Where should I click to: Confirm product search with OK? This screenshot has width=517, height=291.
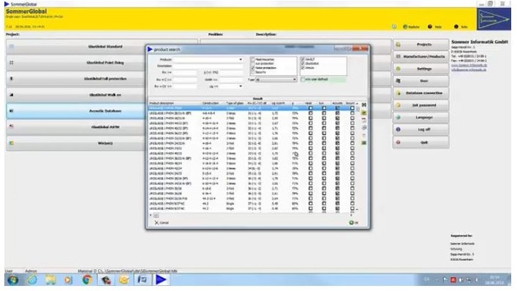point(353,223)
